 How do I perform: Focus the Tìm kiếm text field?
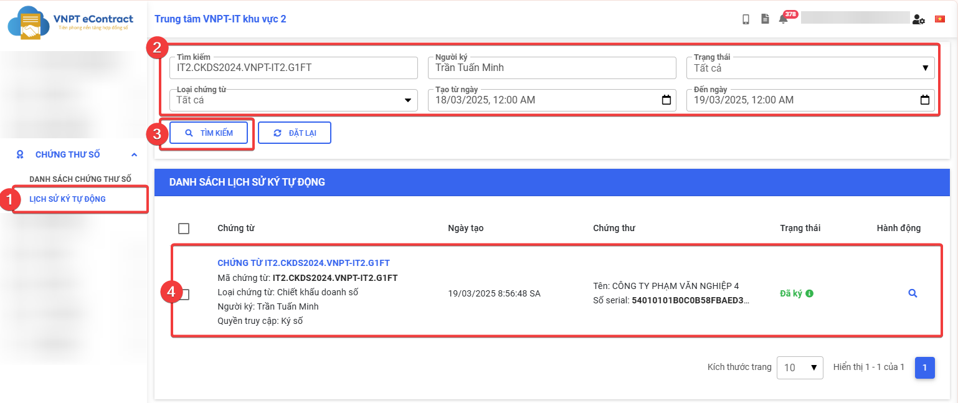click(293, 68)
